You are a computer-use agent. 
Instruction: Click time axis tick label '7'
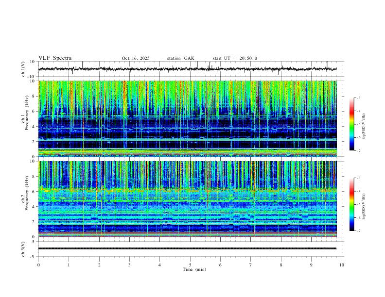point(251,265)
